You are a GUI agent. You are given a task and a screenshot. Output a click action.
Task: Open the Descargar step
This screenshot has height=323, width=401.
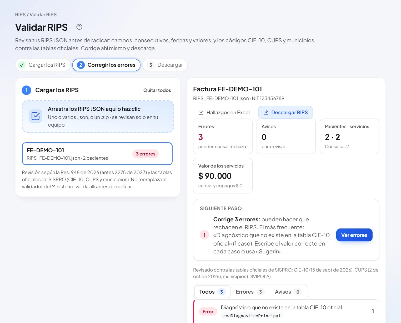tap(165, 65)
